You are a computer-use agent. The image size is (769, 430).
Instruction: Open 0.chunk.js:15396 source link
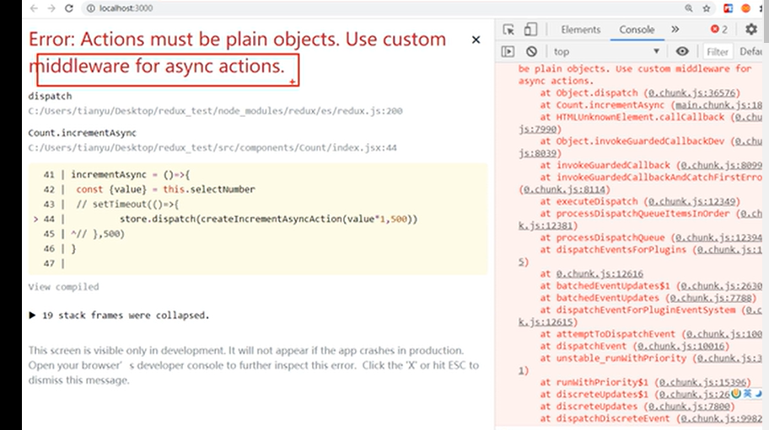point(702,382)
